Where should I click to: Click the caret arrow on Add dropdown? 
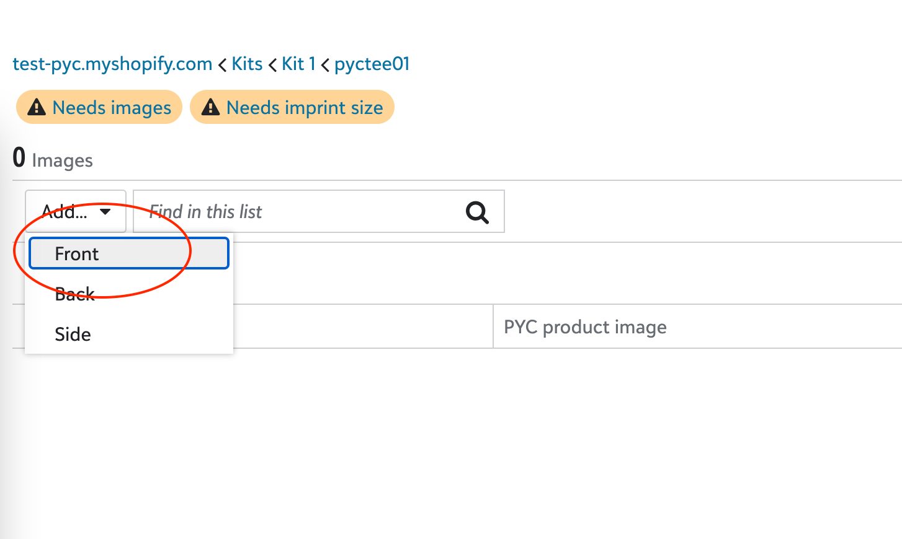click(x=105, y=212)
